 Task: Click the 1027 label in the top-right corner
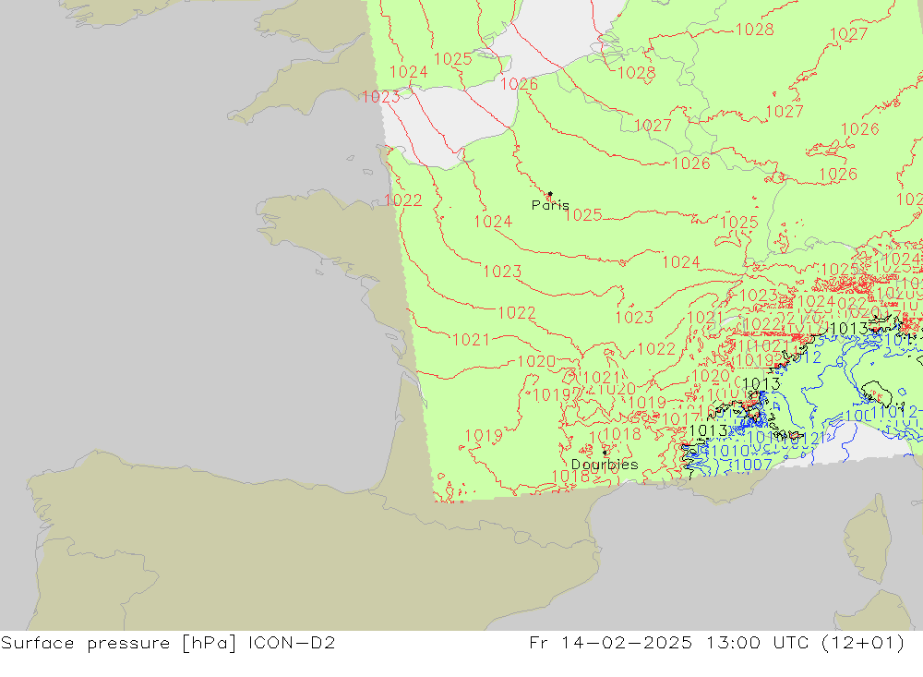coord(848,34)
